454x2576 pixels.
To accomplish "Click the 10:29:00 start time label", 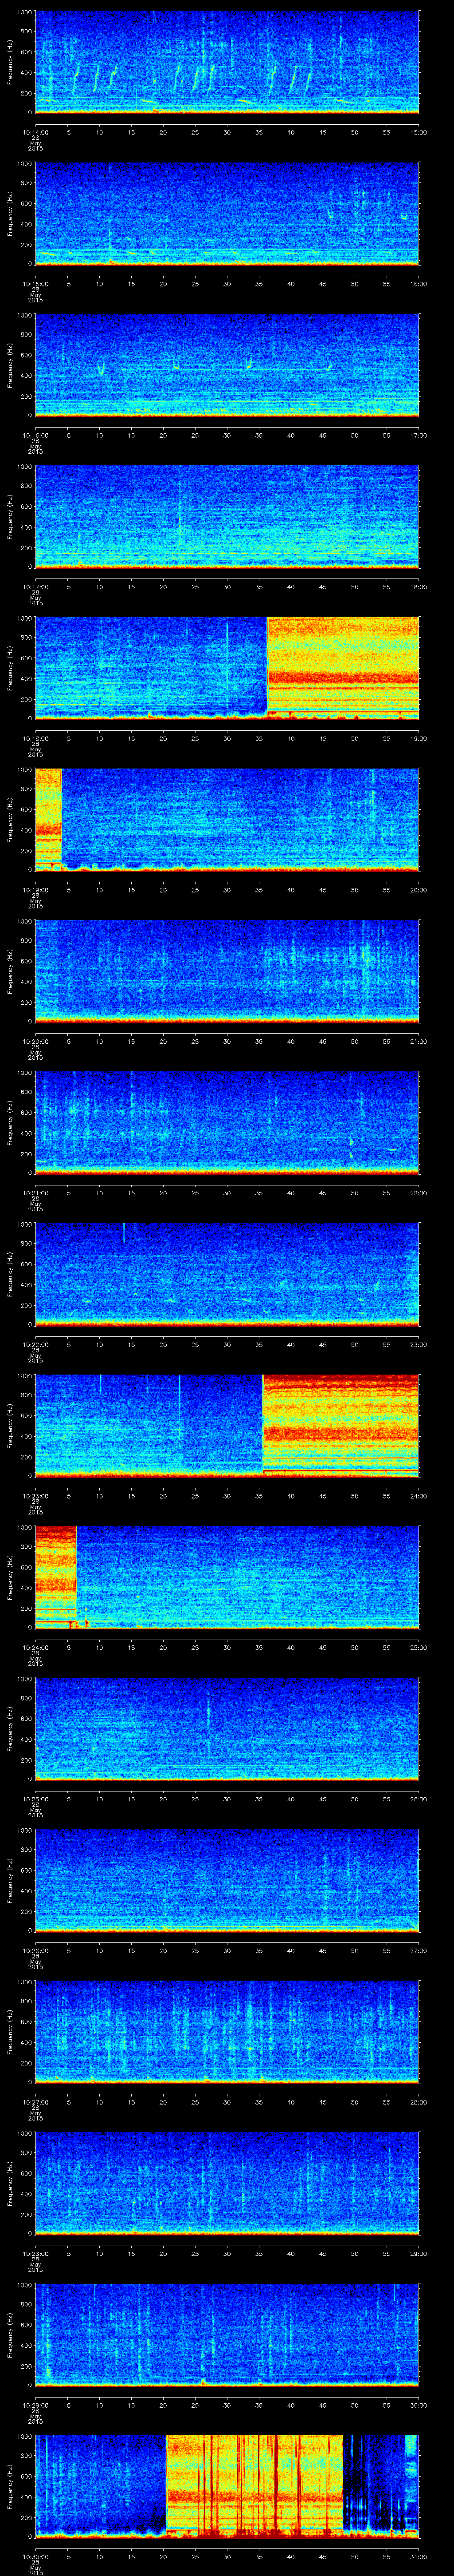I will 35,2404.
